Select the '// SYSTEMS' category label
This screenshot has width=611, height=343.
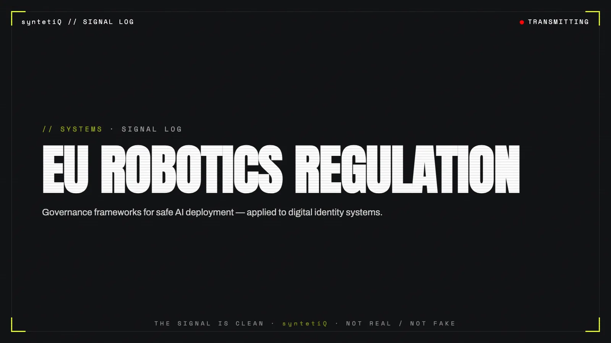73,129
